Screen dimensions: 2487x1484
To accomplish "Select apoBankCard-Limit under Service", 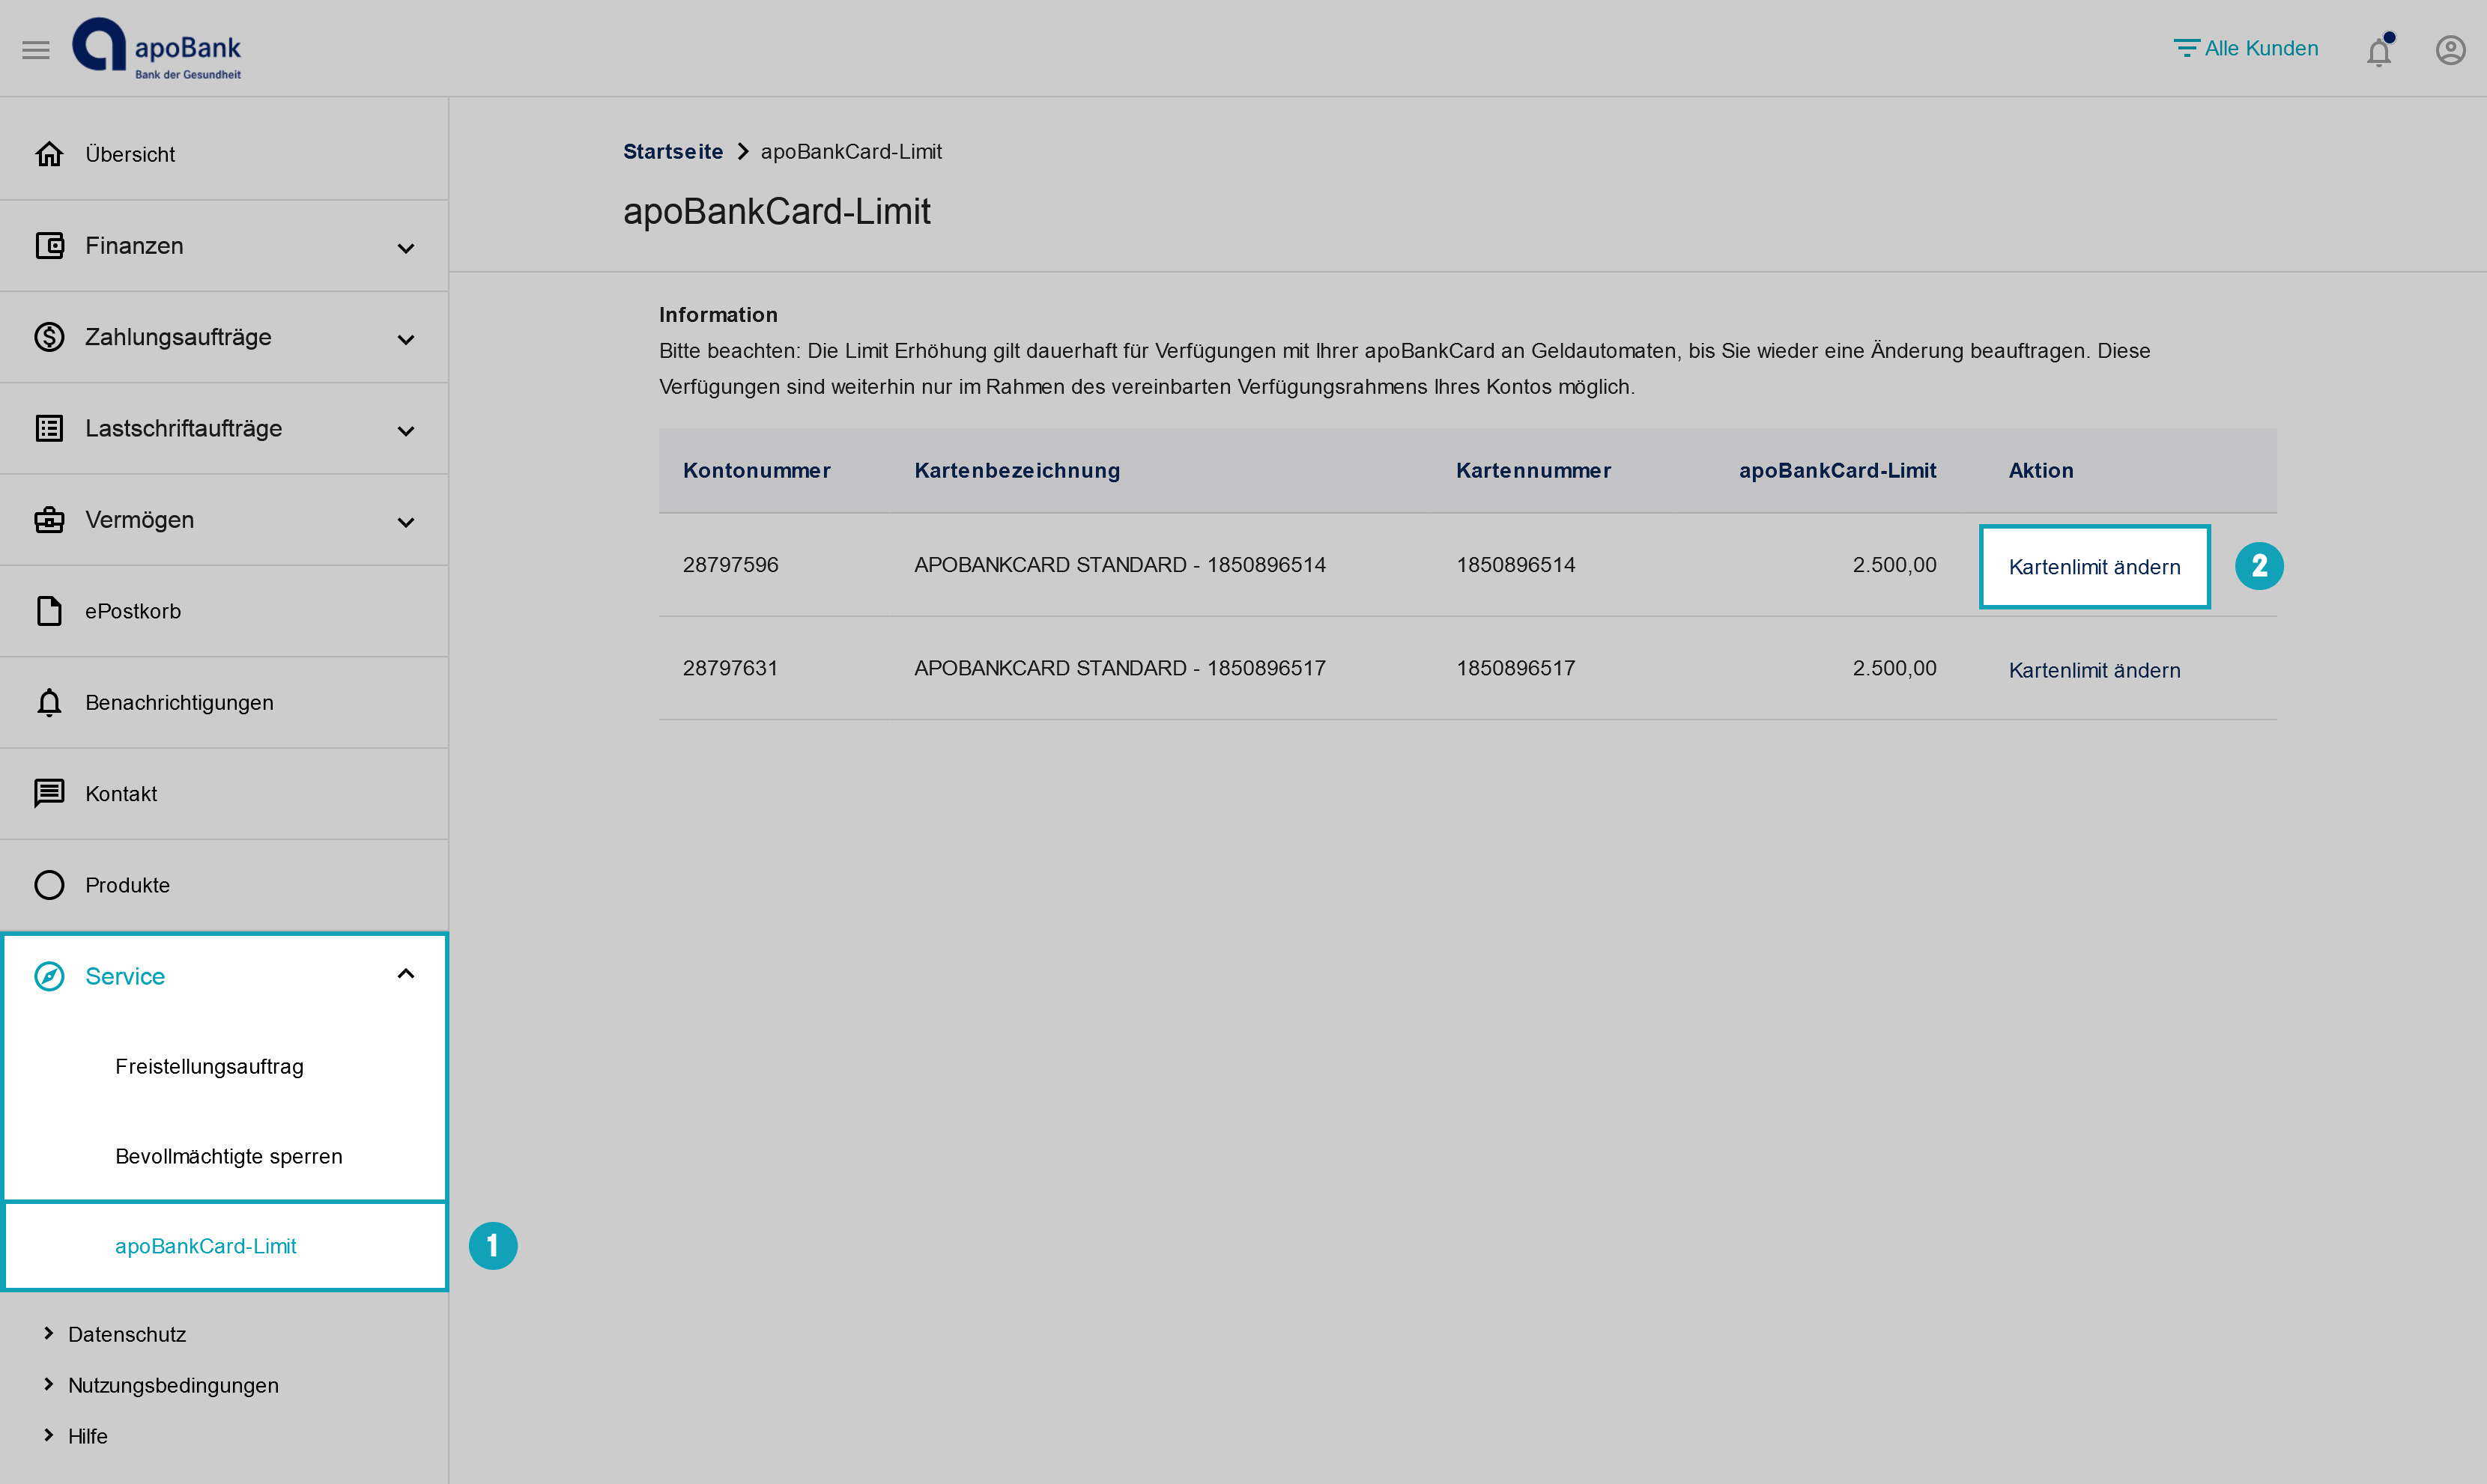I will (206, 1246).
